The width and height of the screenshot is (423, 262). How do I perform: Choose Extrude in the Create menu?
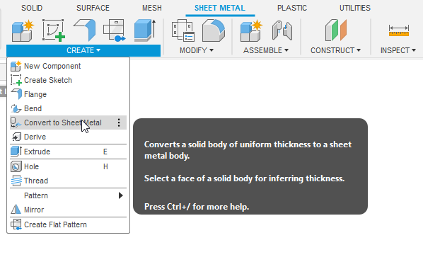[x=68, y=152]
